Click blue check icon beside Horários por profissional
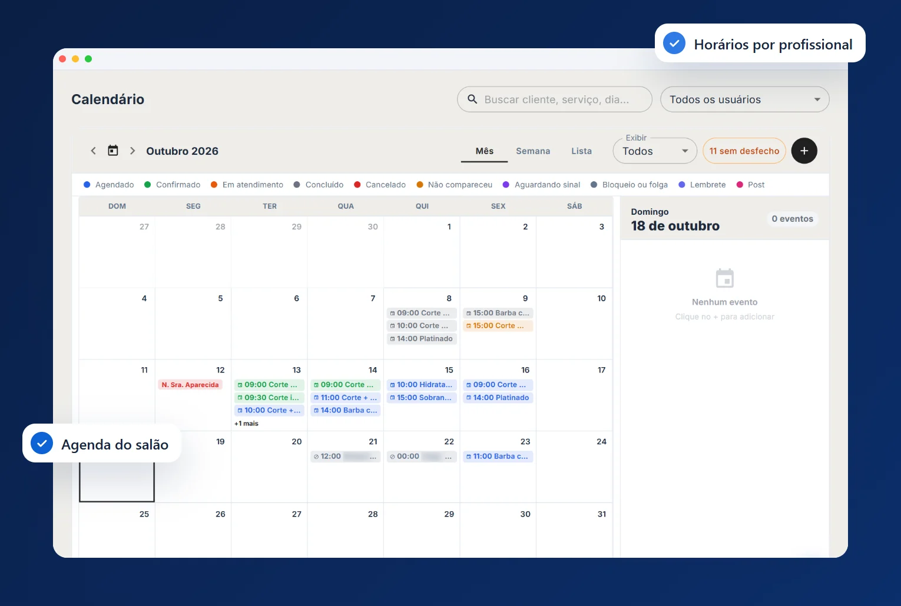 (x=674, y=44)
